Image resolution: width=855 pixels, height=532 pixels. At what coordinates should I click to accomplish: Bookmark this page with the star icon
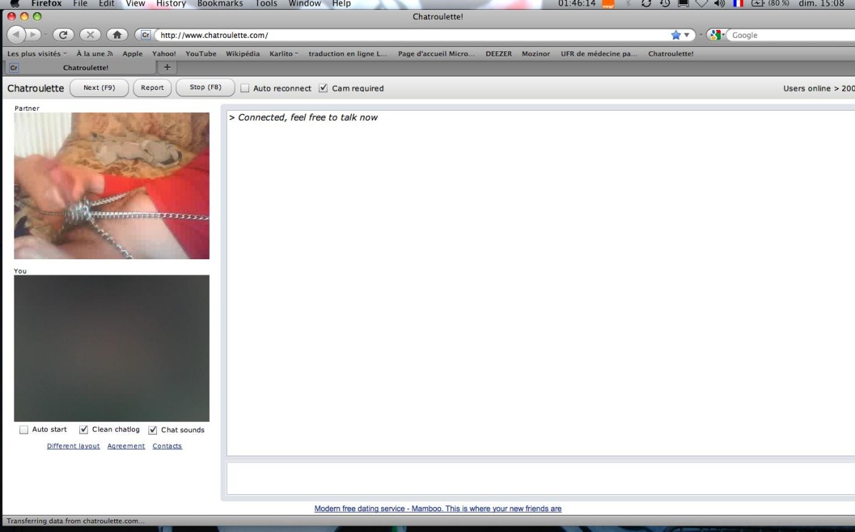tap(676, 35)
